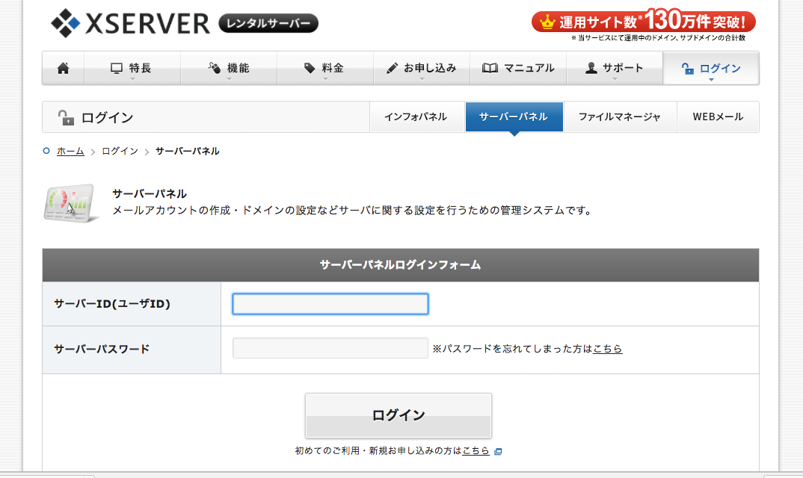Viewport: 803px width, 478px height.
Task: Click the server panel dashboard illustration
Action: click(71, 203)
